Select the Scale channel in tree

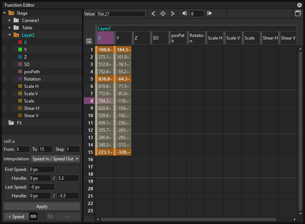29,101
